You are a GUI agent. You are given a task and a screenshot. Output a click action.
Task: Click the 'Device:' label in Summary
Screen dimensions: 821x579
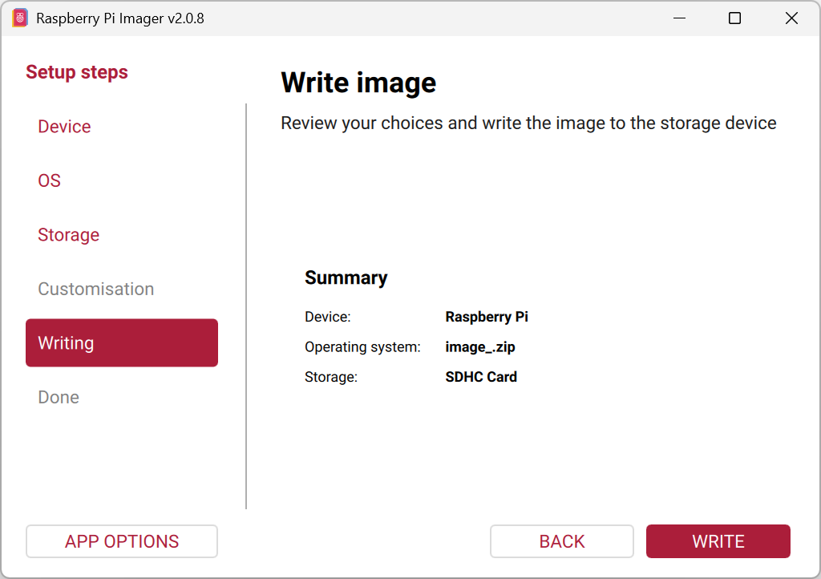coord(328,318)
